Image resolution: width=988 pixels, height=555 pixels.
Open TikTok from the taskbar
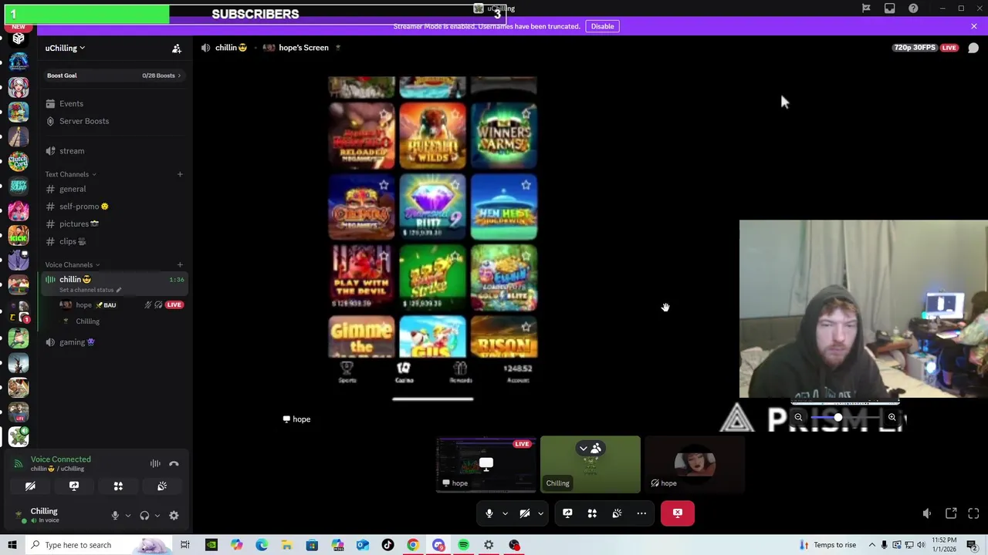click(x=387, y=545)
